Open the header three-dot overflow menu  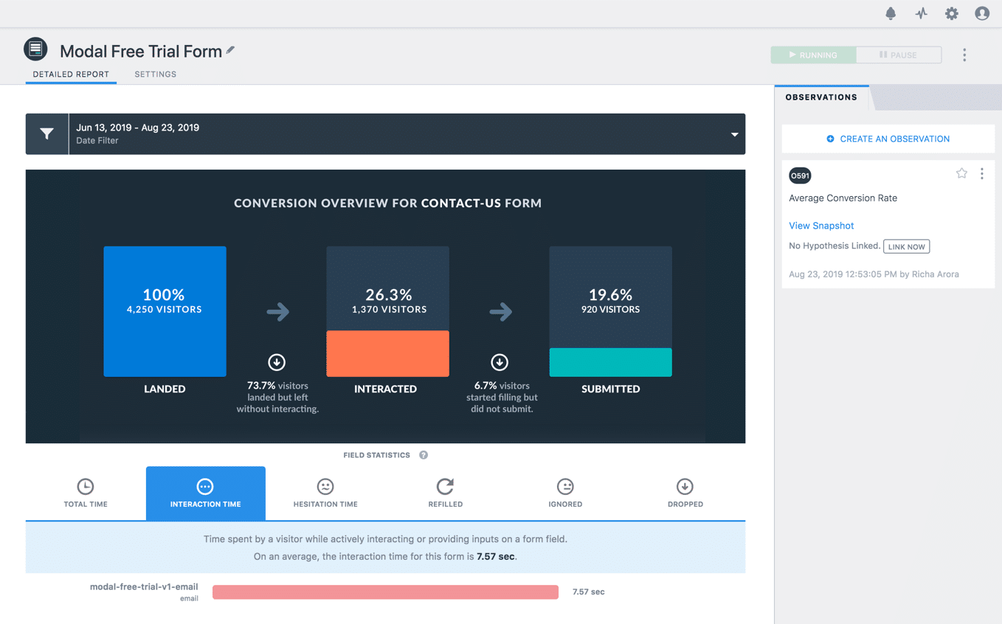[x=964, y=55]
